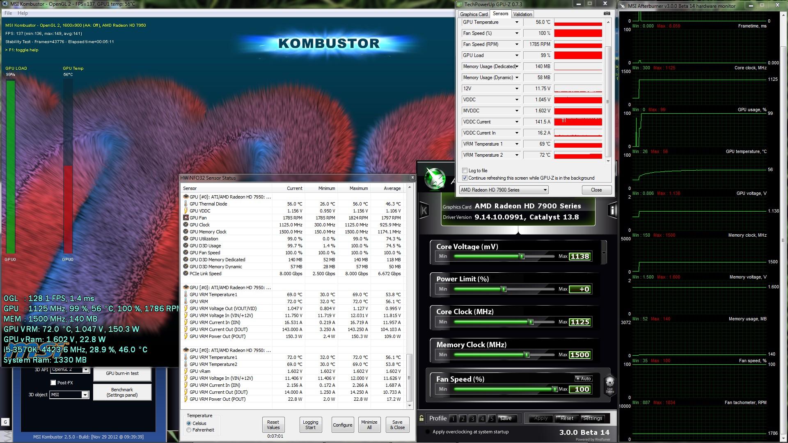Click the Core Clock slider handle
788x443 pixels.
click(531, 322)
